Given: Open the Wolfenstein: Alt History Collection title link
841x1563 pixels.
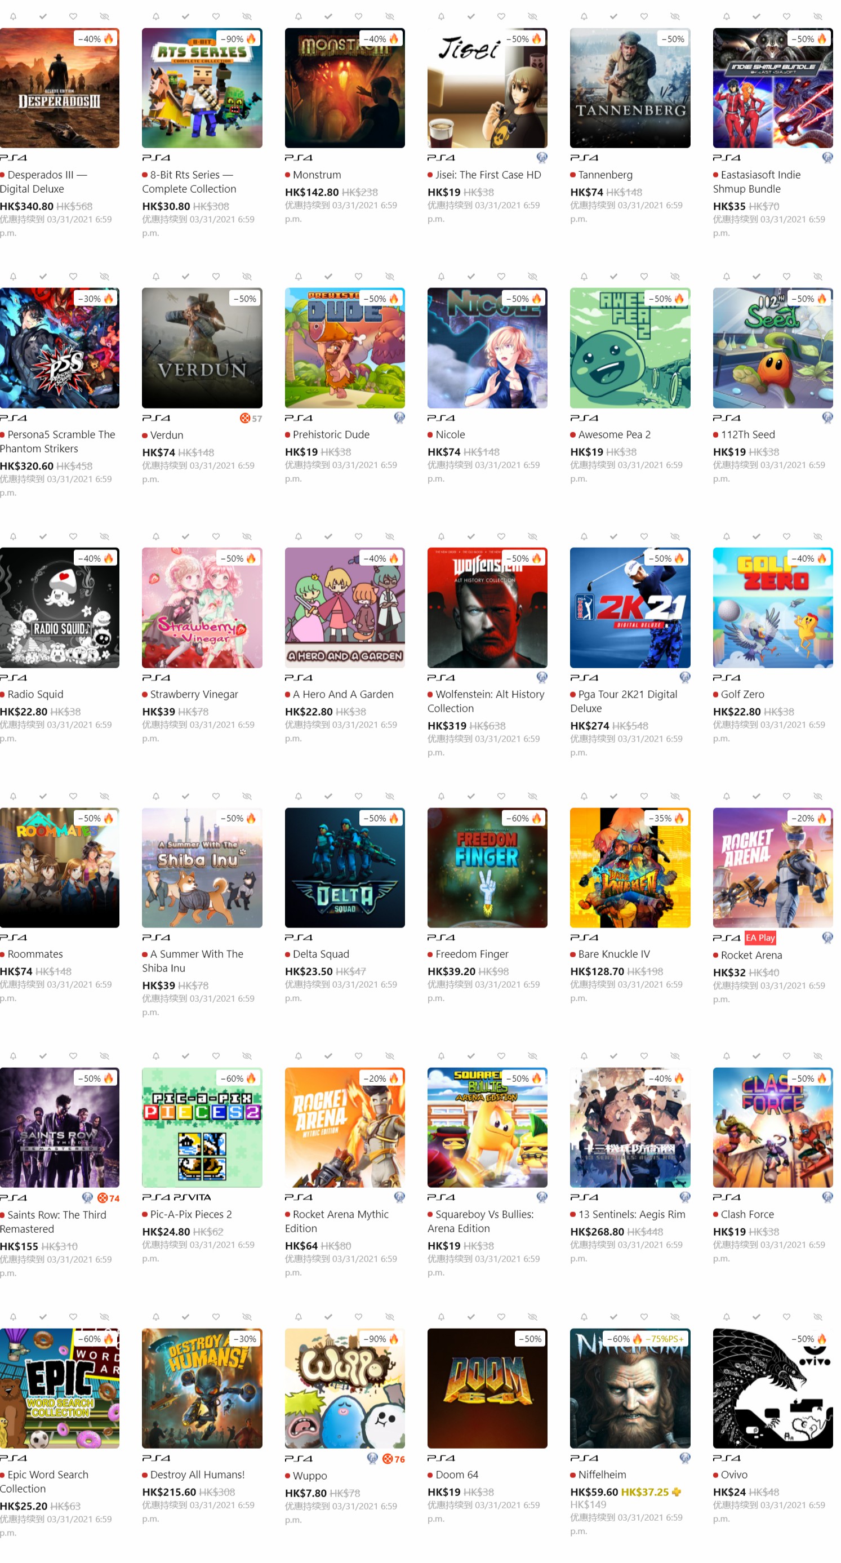Looking at the screenshot, I should point(486,701).
